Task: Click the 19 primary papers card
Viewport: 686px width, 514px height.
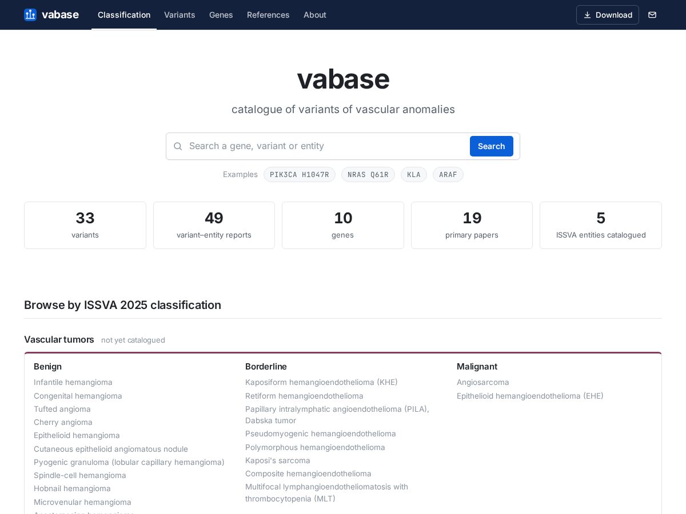Action: click(x=472, y=225)
